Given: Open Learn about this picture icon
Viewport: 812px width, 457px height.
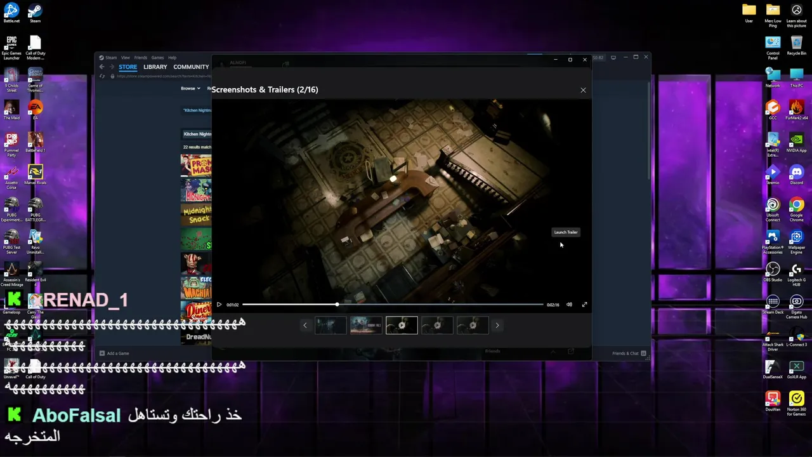Looking at the screenshot, I should [x=797, y=15].
